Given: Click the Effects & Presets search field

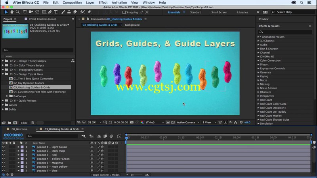Looking at the screenshot, I should 285,32.
